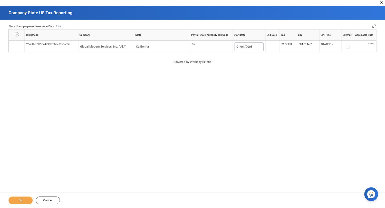Expand the table to full screen view
385x208 pixels.
(x=374, y=26)
